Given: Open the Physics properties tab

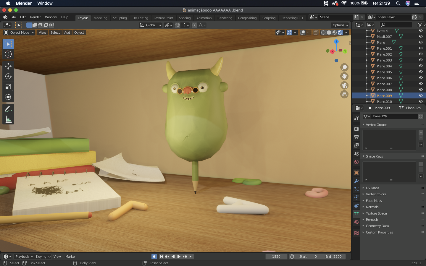Looking at the screenshot, I should point(356,197).
